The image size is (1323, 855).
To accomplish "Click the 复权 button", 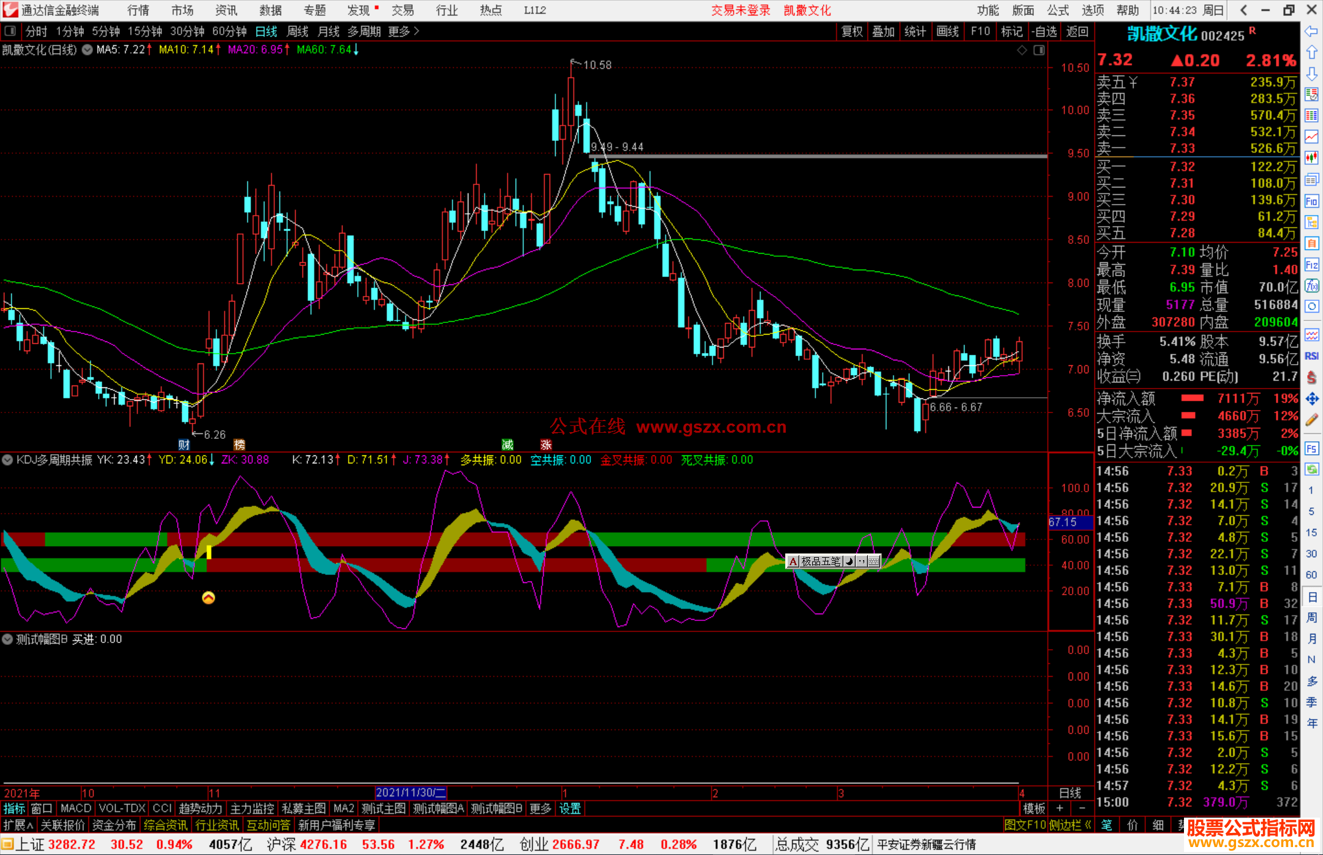I will [852, 31].
